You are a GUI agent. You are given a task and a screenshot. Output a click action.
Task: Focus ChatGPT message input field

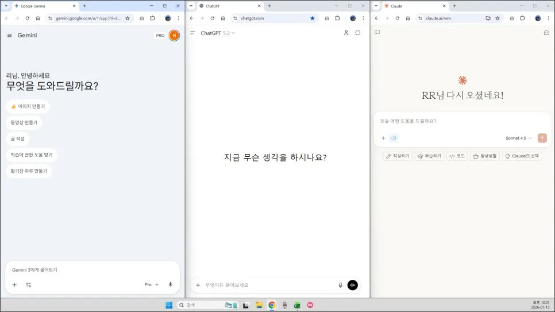(x=269, y=285)
